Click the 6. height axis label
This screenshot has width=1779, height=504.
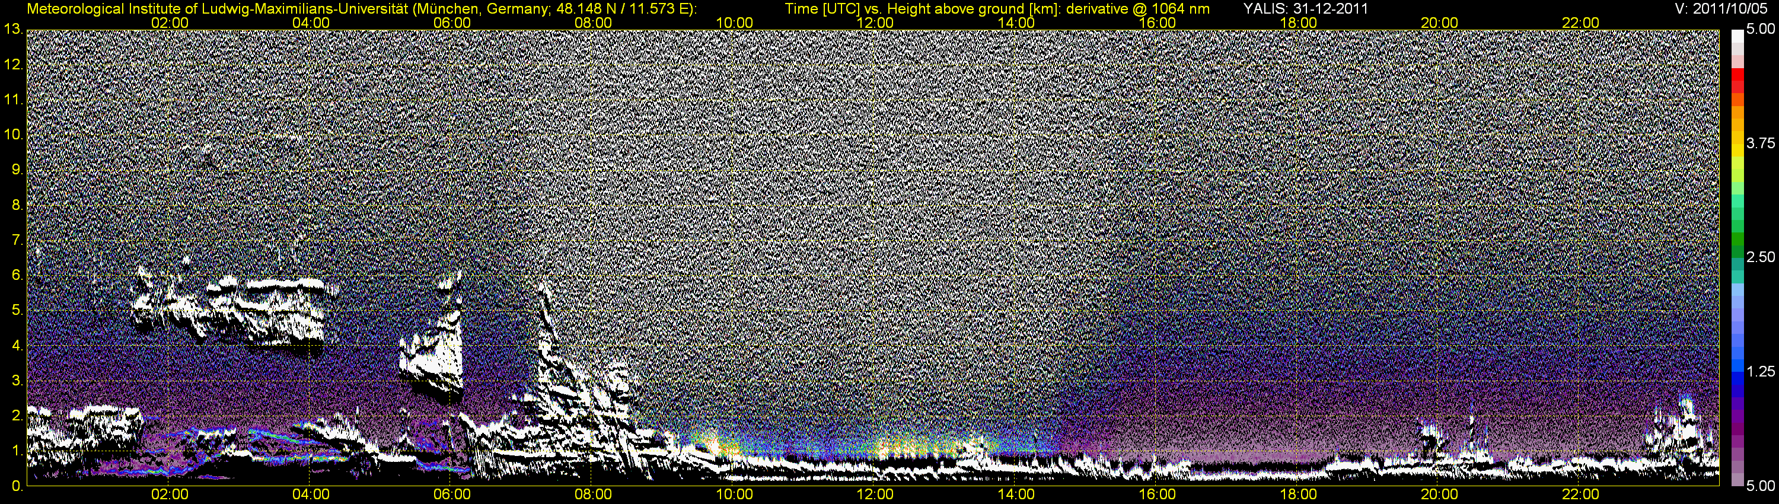(x=17, y=275)
